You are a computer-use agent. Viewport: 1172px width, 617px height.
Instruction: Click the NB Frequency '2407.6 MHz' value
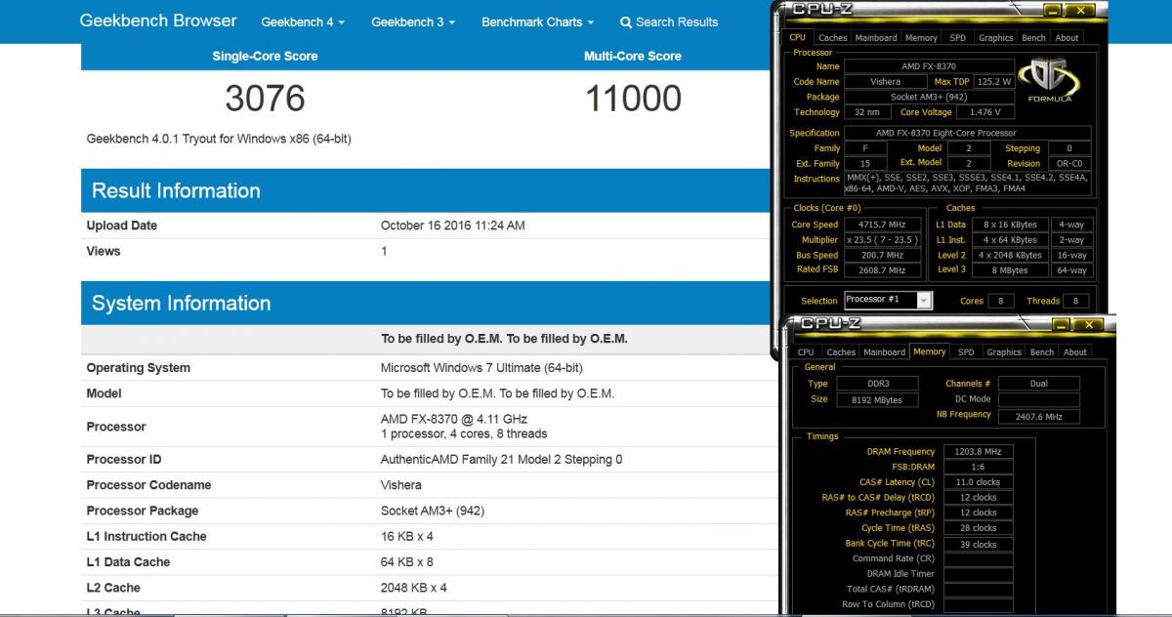pos(1039,415)
